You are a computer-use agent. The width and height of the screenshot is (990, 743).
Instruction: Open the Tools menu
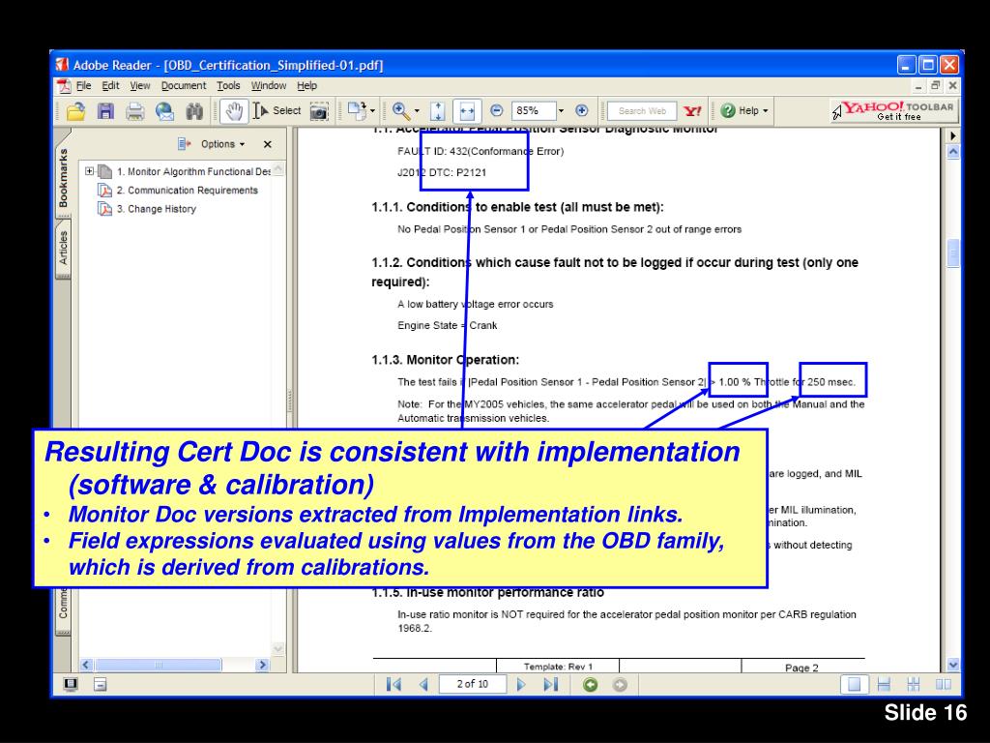[x=228, y=86]
